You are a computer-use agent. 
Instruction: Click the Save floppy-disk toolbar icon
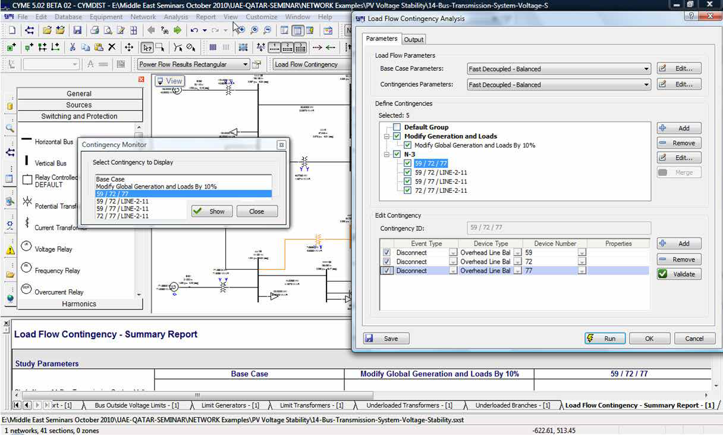point(77,30)
